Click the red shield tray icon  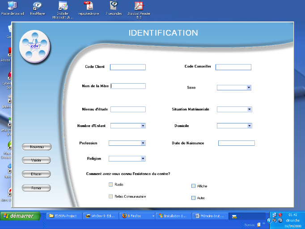280,215
